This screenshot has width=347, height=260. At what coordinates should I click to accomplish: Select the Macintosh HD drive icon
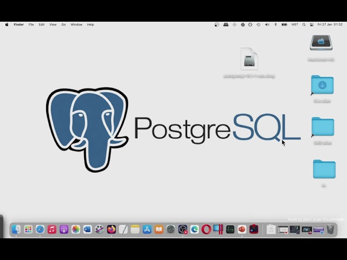tap(321, 43)
